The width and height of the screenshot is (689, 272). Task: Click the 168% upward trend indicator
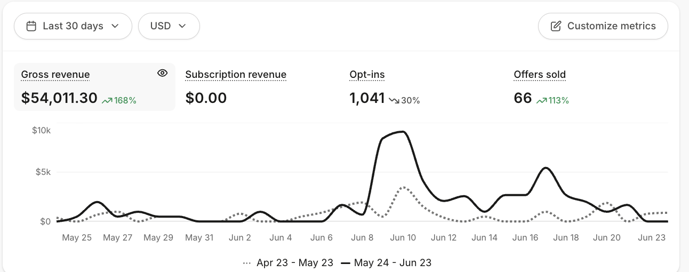click(119, 100)
